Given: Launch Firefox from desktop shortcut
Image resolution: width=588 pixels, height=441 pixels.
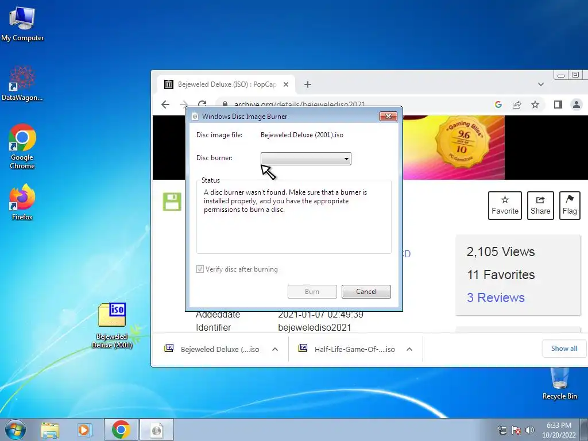Looking at the screenshot, I should 22,202.
